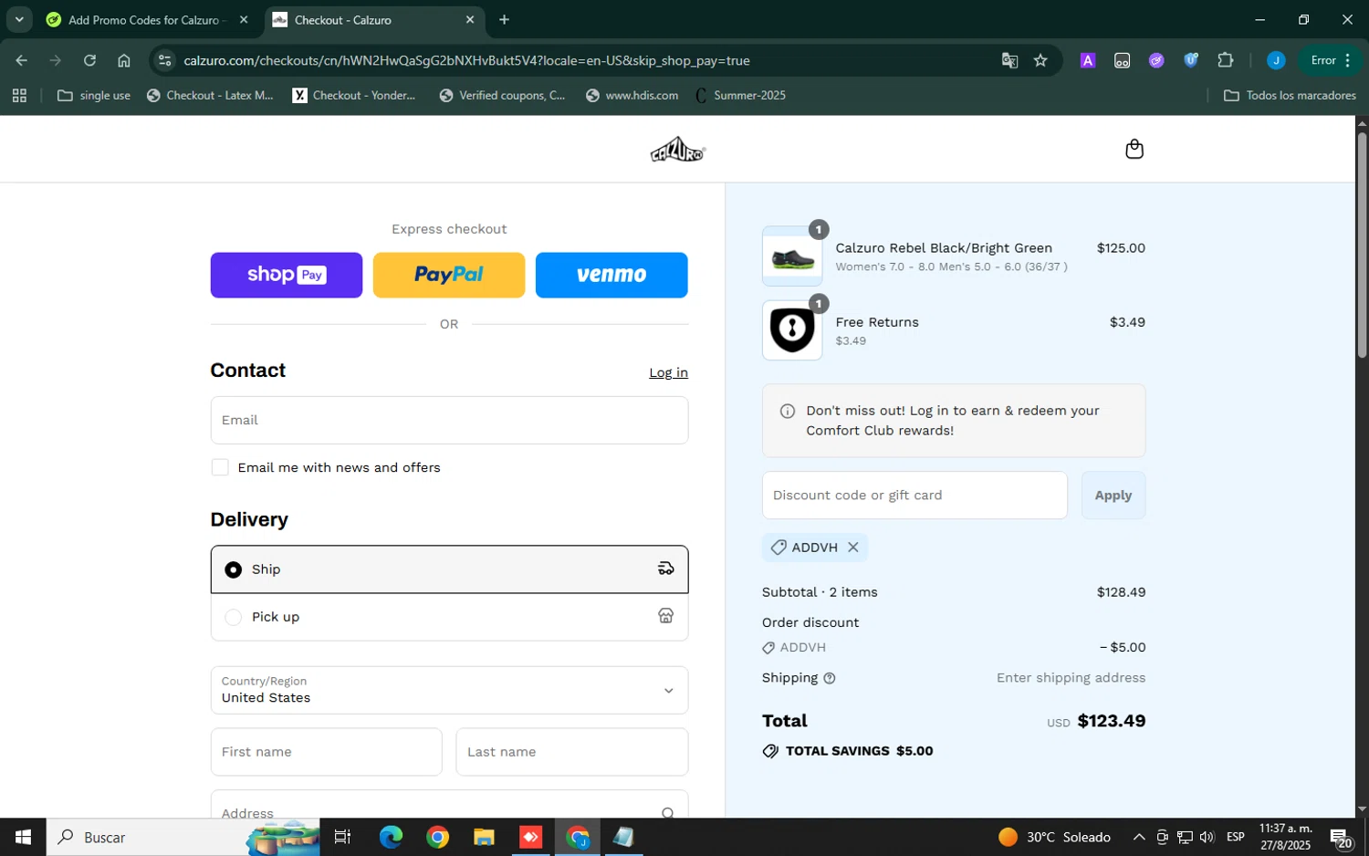Open the weather widget 30°C Soleado
The width and height of the screenshot is (1369, 856).
(1055, 837)
